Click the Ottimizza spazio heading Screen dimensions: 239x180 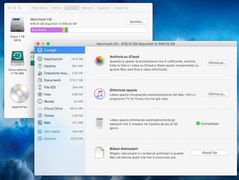tap(123, 90)
